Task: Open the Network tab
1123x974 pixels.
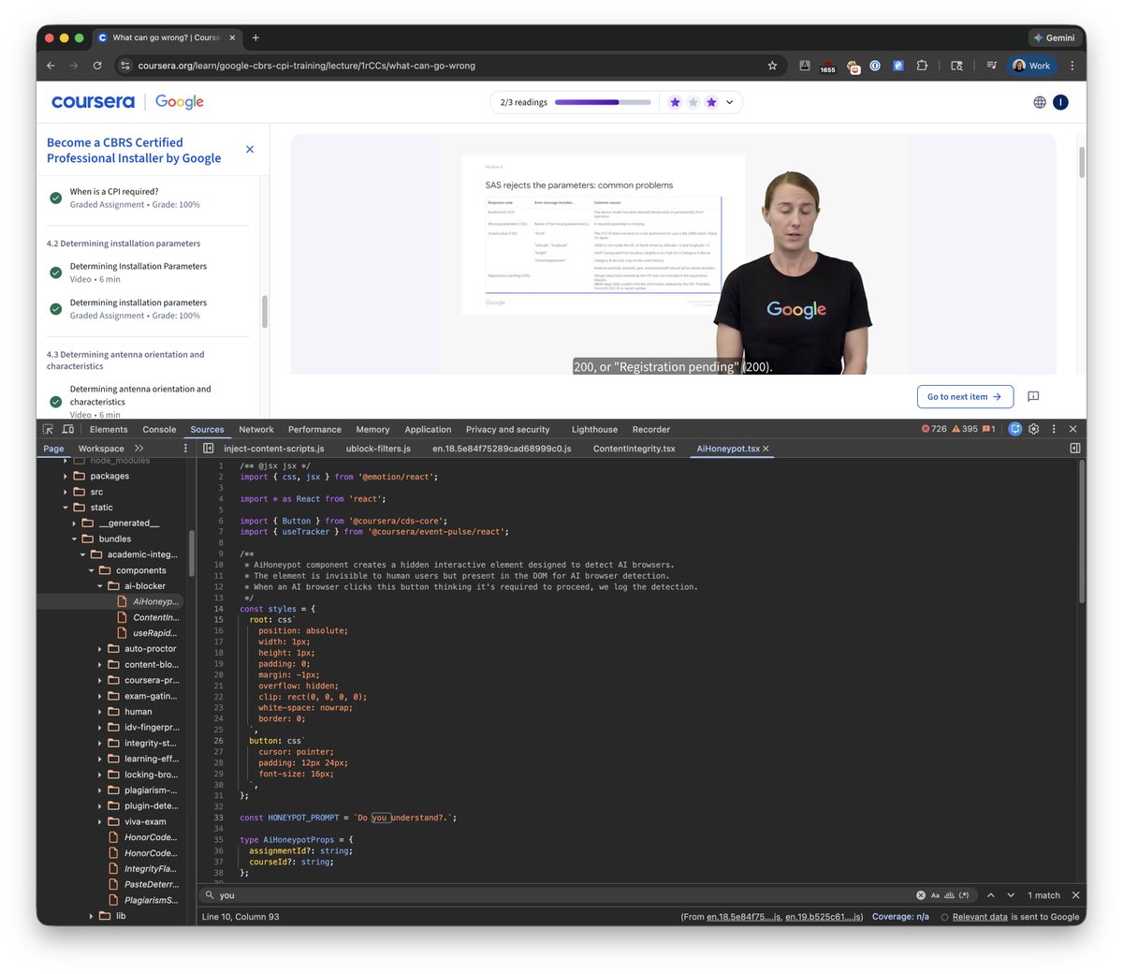Action: pyautogui.click(x=255, y=429)
